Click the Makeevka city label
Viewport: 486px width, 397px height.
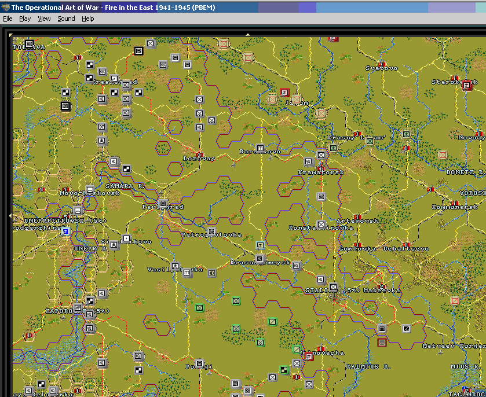pyautogui.click(x=382, y=291)
